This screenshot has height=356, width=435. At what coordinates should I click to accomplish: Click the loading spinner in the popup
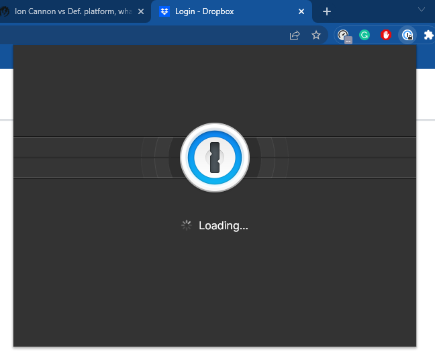point(187,225)
